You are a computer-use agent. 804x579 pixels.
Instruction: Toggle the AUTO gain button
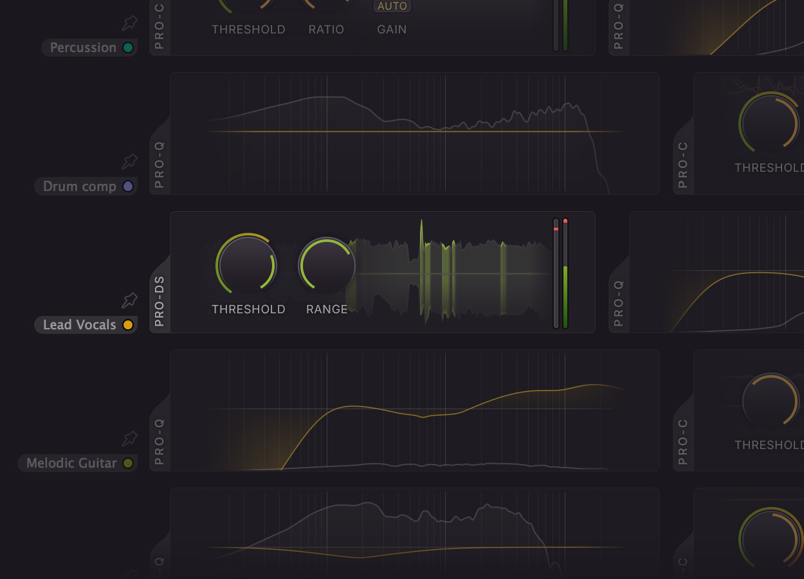click(392, 6)
